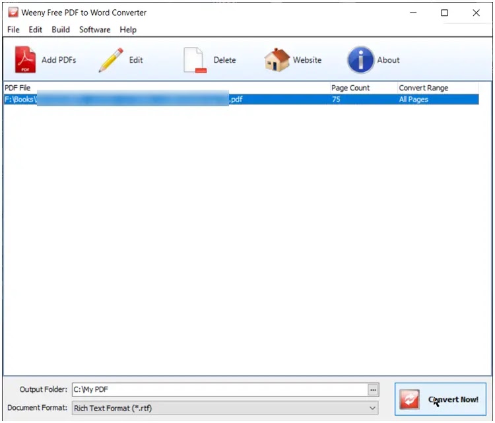495x423 pixels.
Task: Click the About toolbar label
Action: (388, 60)
